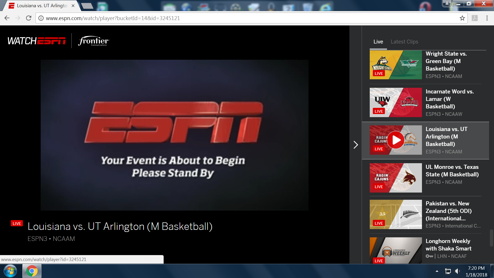Open the Chrome three-dot menu

coord(487,18)
